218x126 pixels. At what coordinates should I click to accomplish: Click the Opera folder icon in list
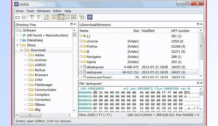tap(85, 62)
